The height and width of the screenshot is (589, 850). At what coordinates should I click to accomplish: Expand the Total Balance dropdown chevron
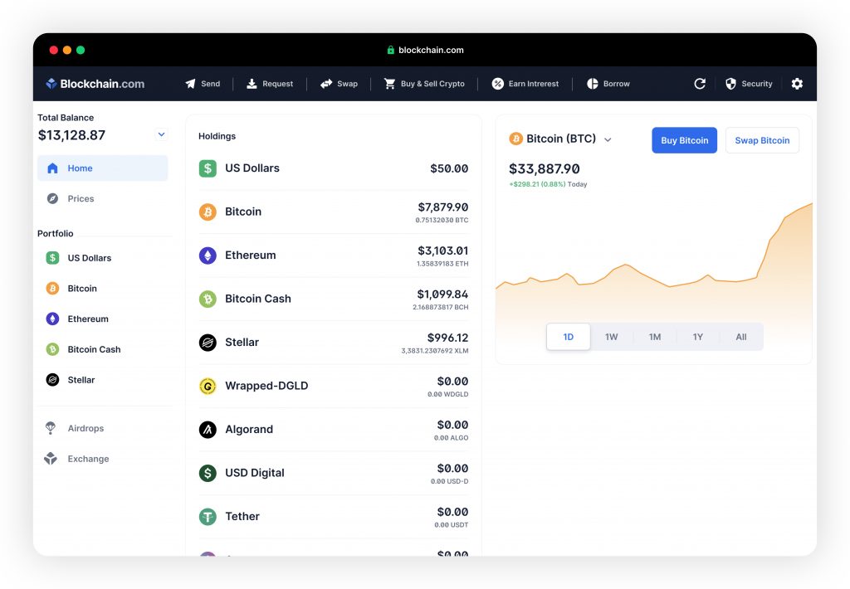click(162, 134)
